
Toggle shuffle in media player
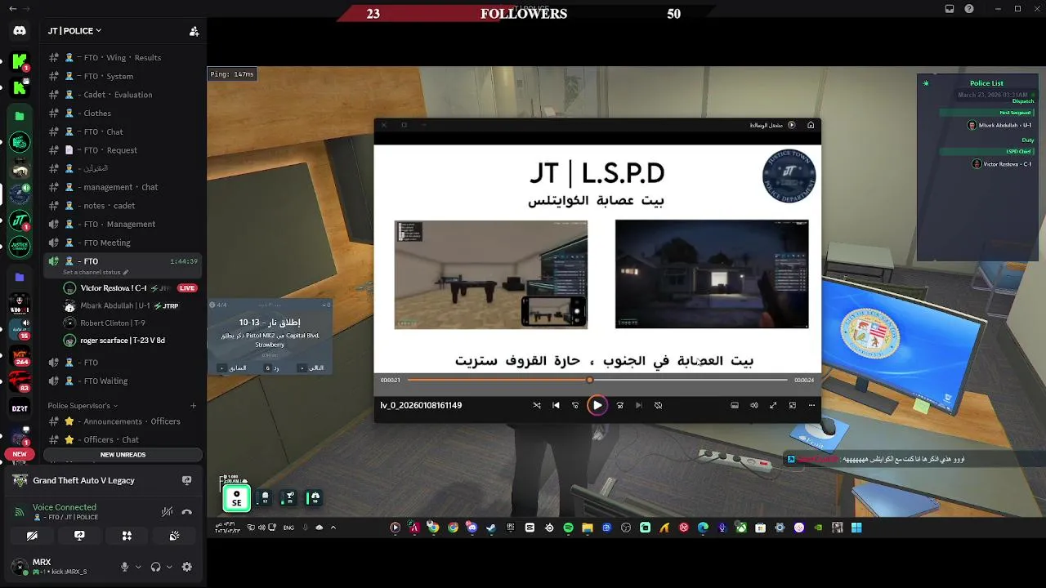[537, 405]
